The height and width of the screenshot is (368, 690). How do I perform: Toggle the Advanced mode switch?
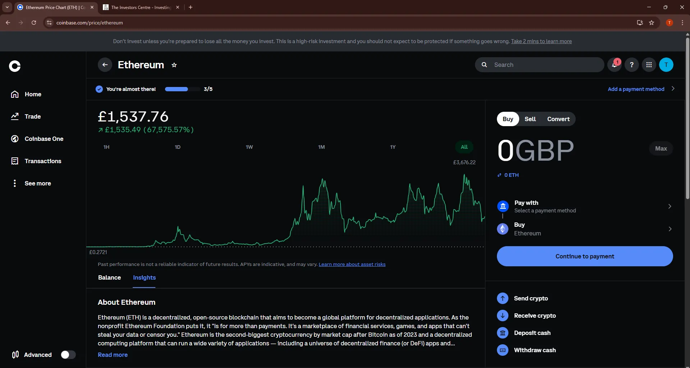point(68,355)
